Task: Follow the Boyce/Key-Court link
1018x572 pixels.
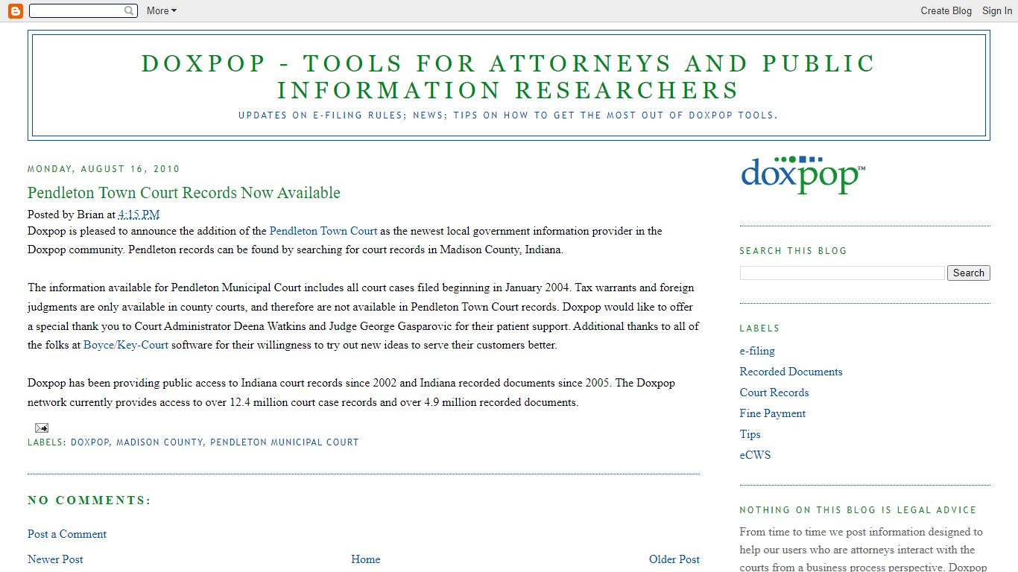Action: click(x=126, y=345)
